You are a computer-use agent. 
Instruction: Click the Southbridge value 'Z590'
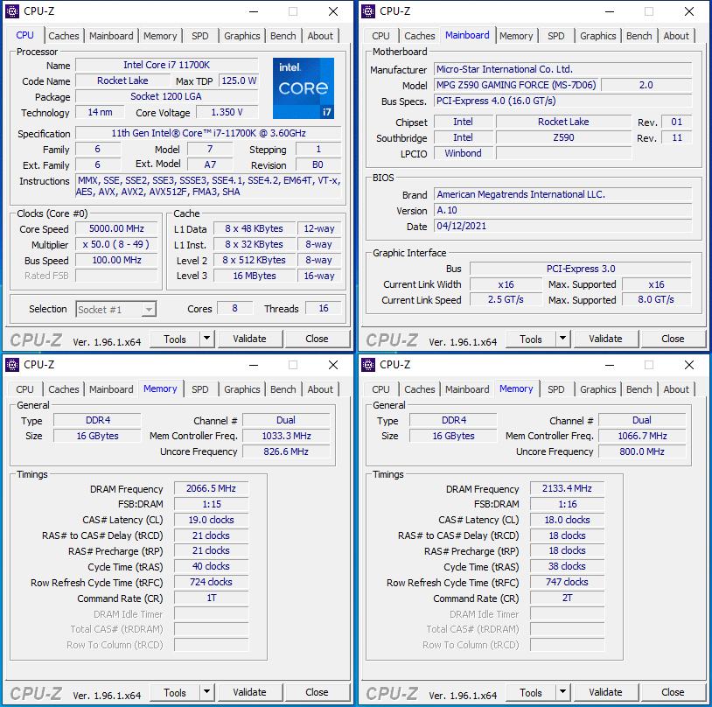pyautogui.click(x=563, y=137)
